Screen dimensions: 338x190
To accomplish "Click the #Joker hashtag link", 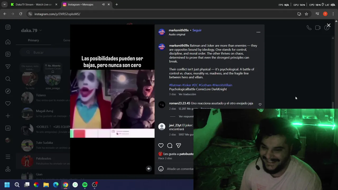I will [x=187, y=85].
